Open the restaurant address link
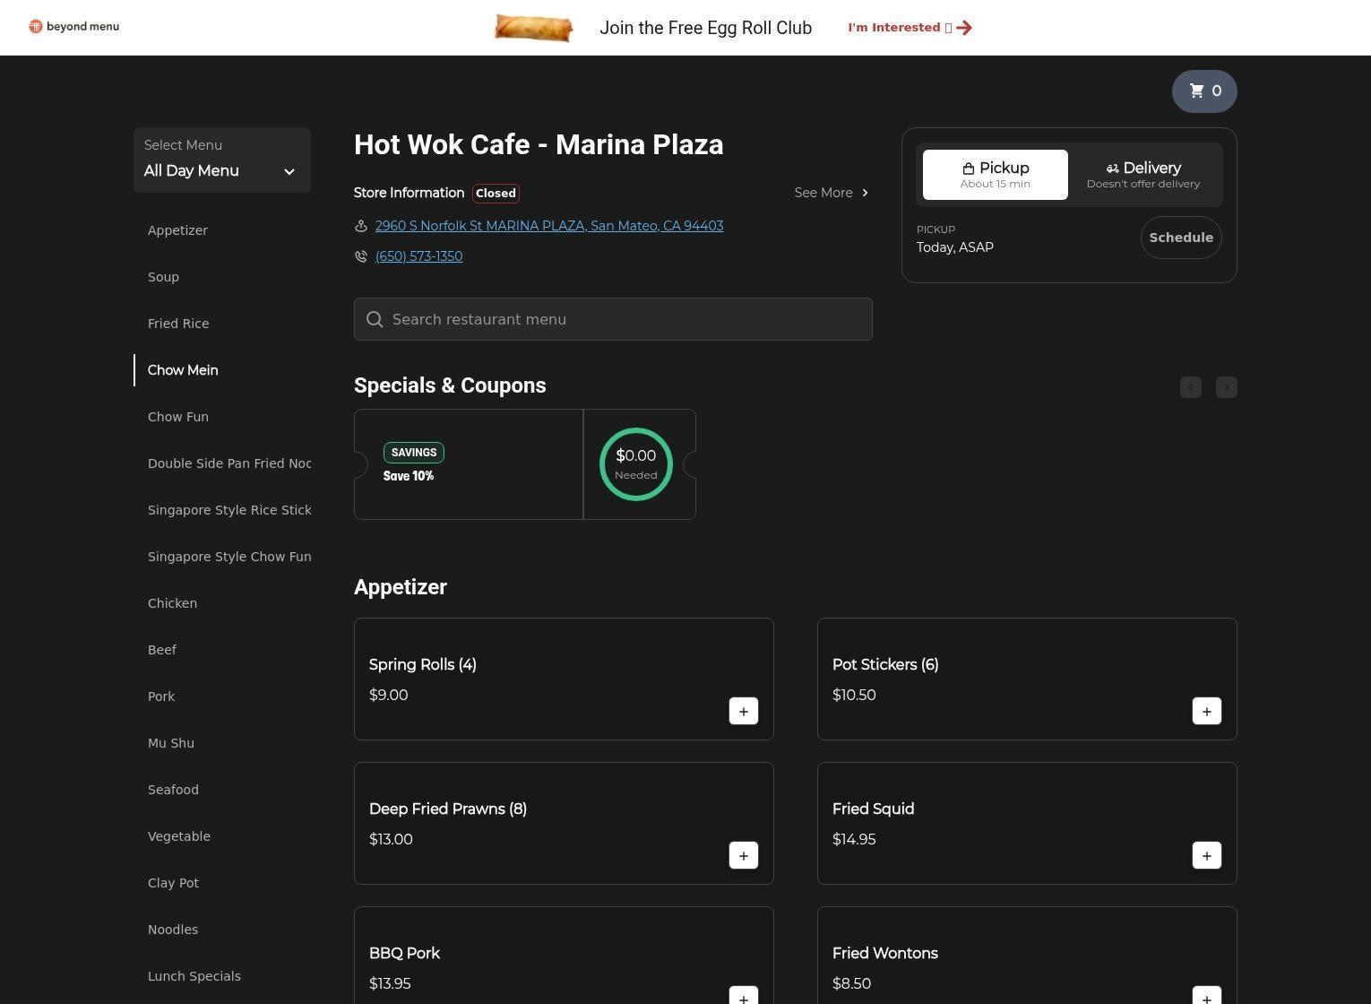 click(548, 226)
